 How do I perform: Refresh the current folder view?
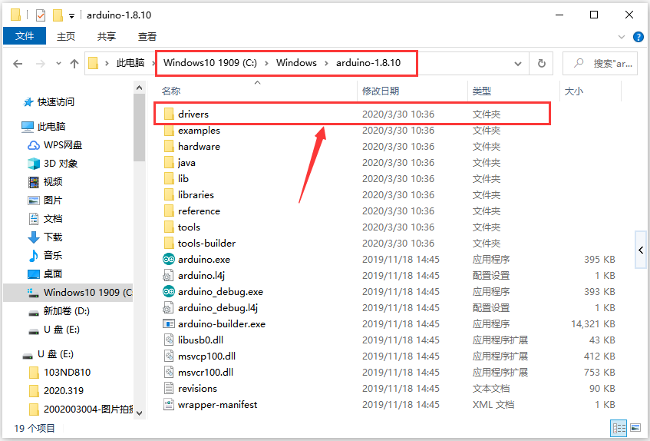pyautogui.click(x=541, y=64)
